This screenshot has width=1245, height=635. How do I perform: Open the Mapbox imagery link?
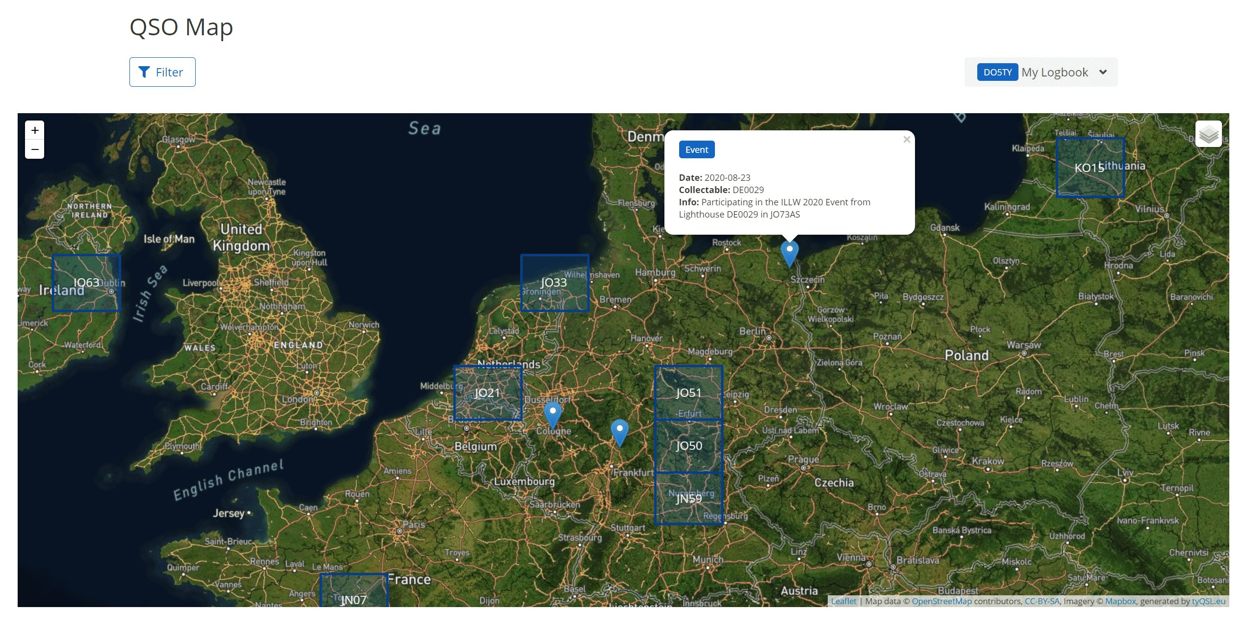(1120, 601)
